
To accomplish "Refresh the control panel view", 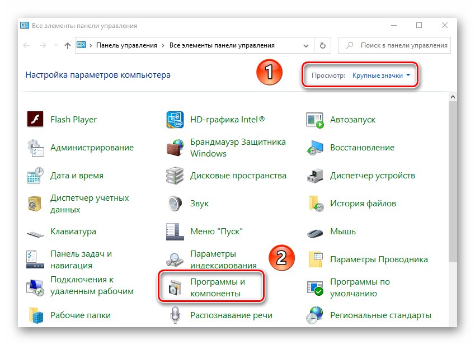I will click(323, 46).
